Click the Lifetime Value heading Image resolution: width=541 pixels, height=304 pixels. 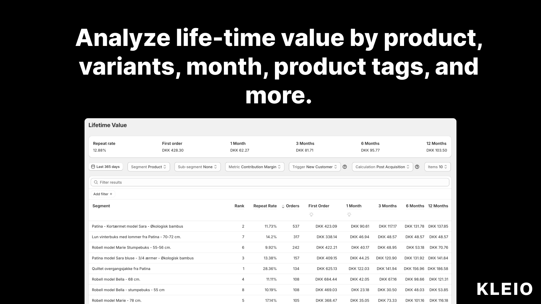108,125
